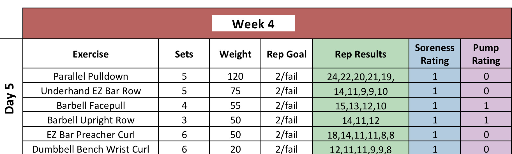Click the Weight column header

(x=235, y=54)
